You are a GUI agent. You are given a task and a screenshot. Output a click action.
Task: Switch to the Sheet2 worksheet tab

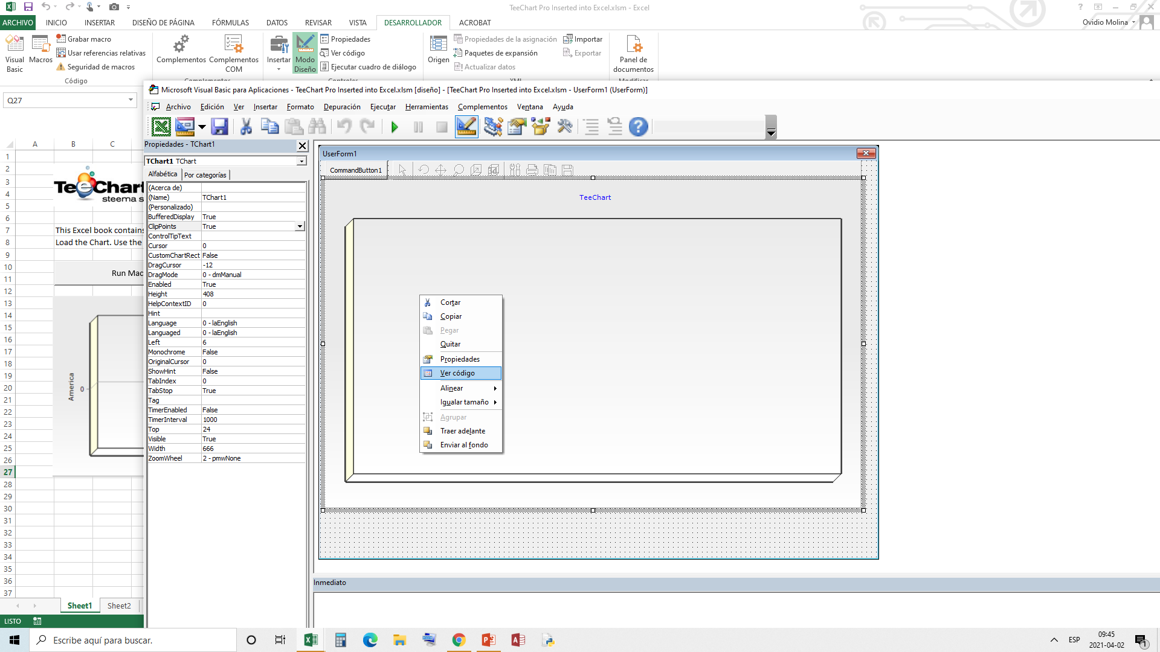pyautogui.click(x=119, y=606)
